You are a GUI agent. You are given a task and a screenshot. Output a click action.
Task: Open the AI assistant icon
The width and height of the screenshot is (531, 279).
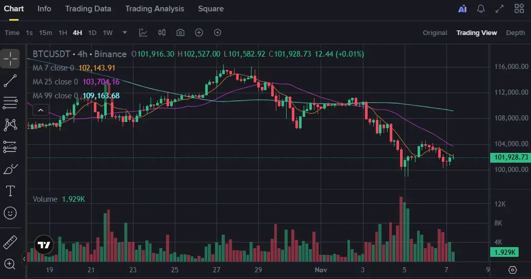462,9
